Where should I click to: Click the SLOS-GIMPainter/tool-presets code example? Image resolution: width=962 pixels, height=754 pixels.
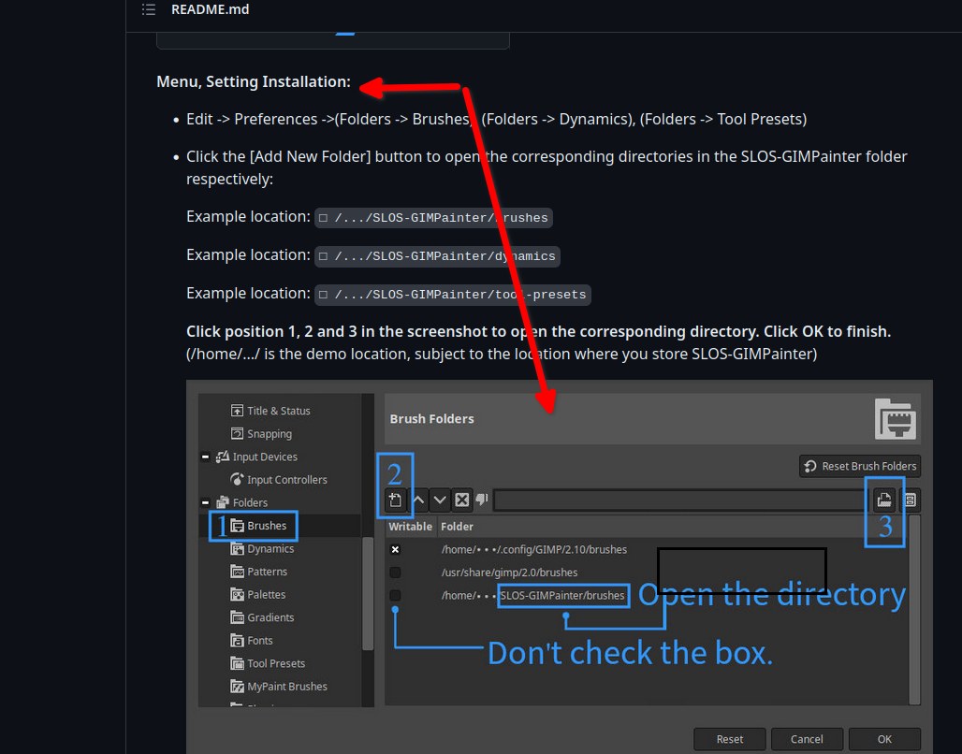tap(453, 295)
